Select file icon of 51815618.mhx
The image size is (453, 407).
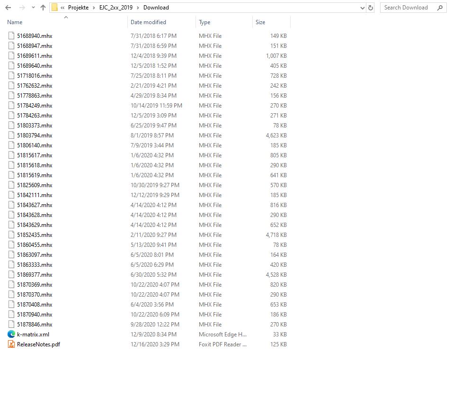pyautogui.click(x=11, y=165)
